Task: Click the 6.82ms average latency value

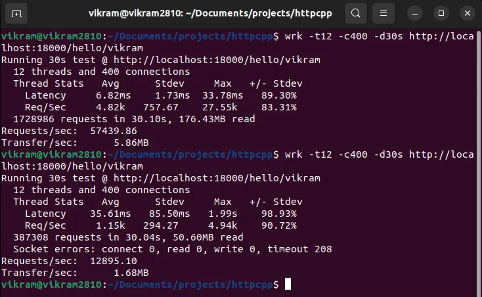Action: pos(113,95)
